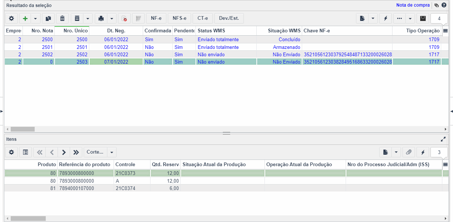Open the column menu of the notas grid
453x222 pixels.
pyautogui.click(x=445, y=31)
